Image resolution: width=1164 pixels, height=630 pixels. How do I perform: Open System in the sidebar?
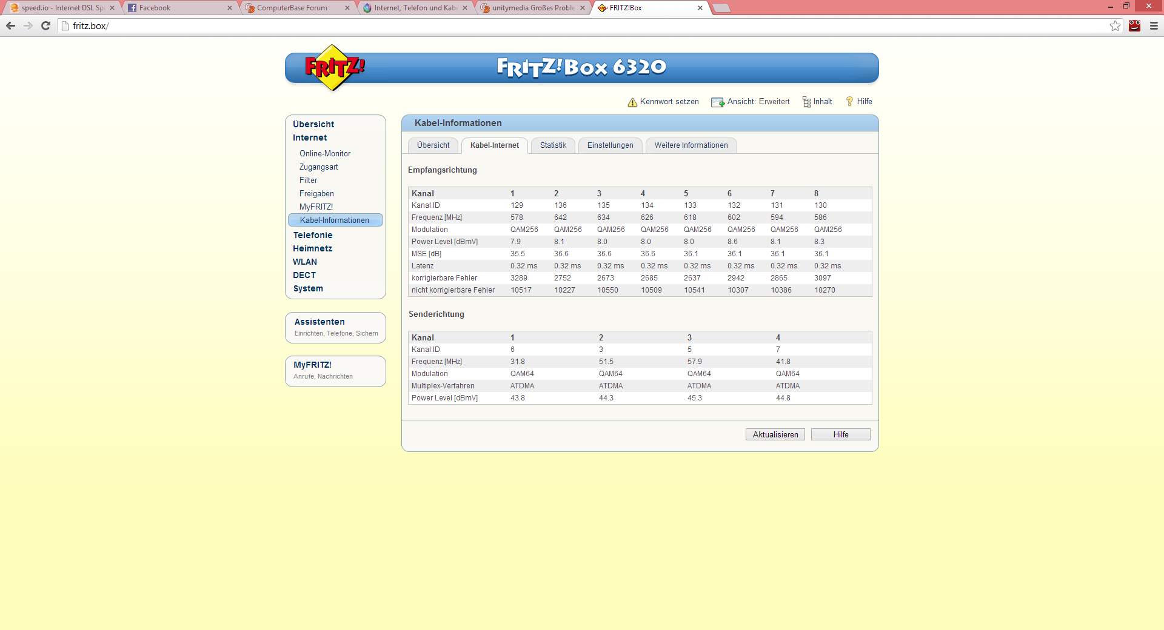308,288
